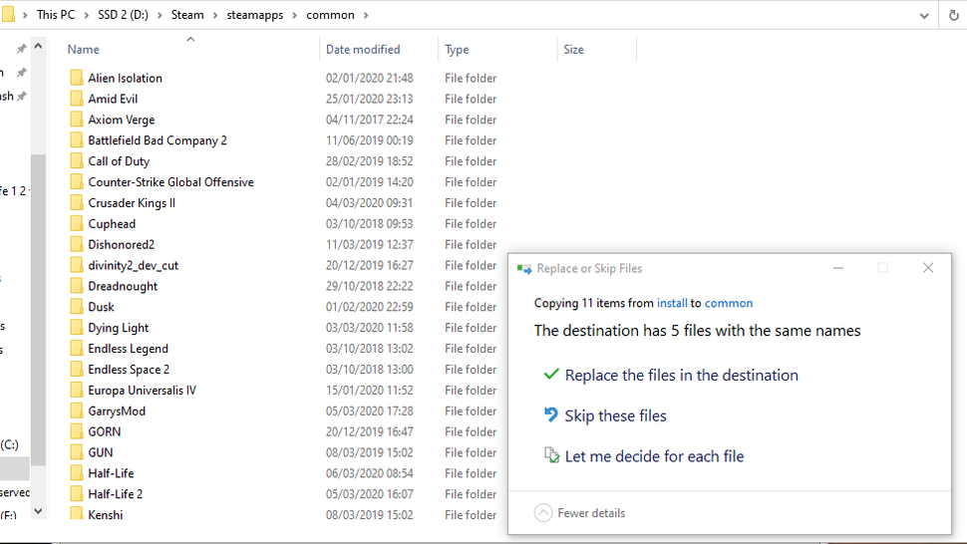967x544 pixels.
Task: Click the GarrysMod folder icon
Action: coord(76,410)
